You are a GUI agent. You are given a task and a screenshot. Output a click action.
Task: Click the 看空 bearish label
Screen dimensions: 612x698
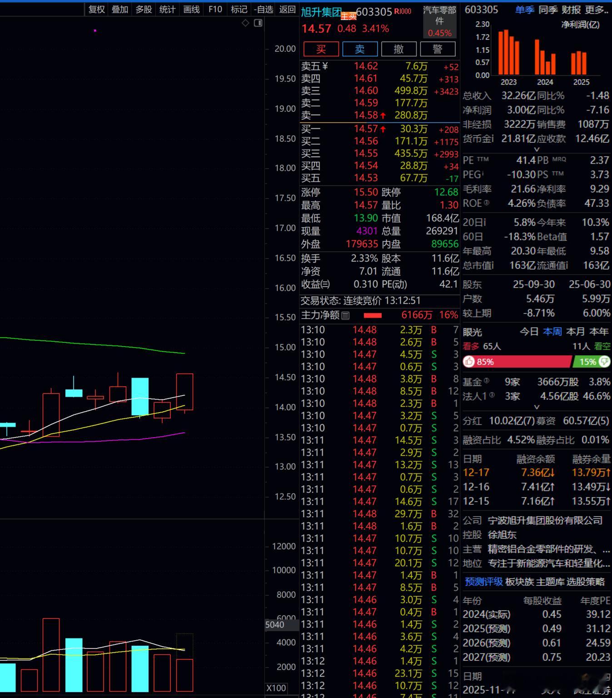click(x=602, y=346)
